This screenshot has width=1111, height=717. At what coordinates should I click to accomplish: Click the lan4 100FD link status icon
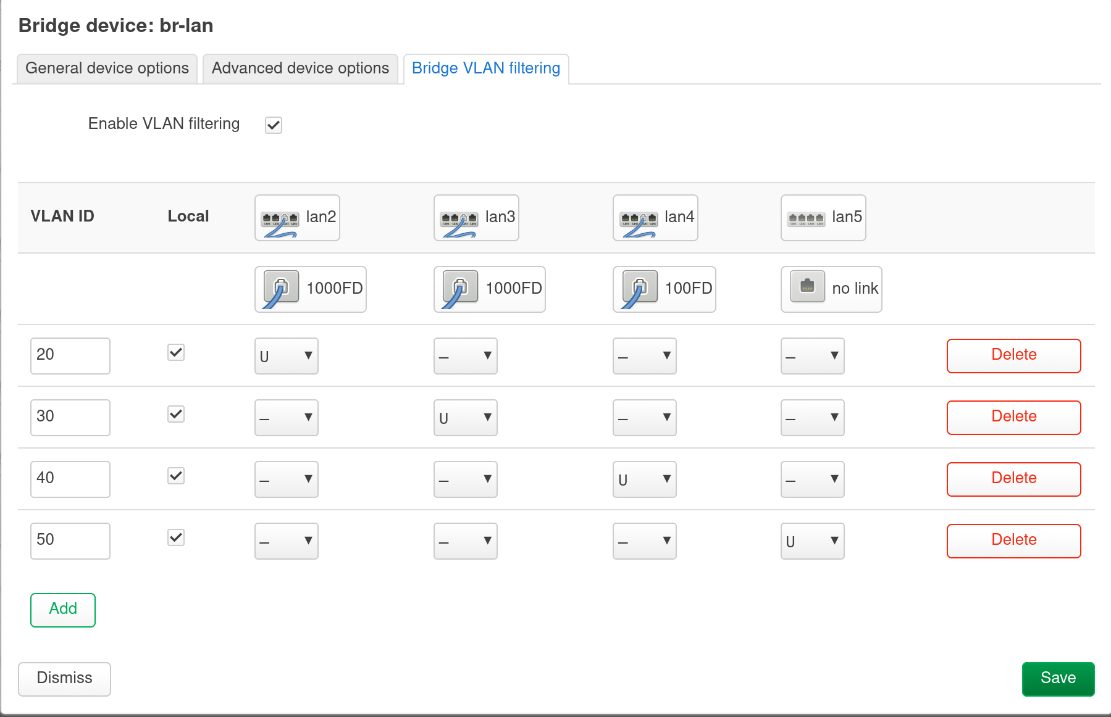pos(639,288)
